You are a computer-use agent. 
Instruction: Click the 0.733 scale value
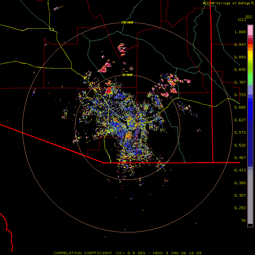(240, 95)
